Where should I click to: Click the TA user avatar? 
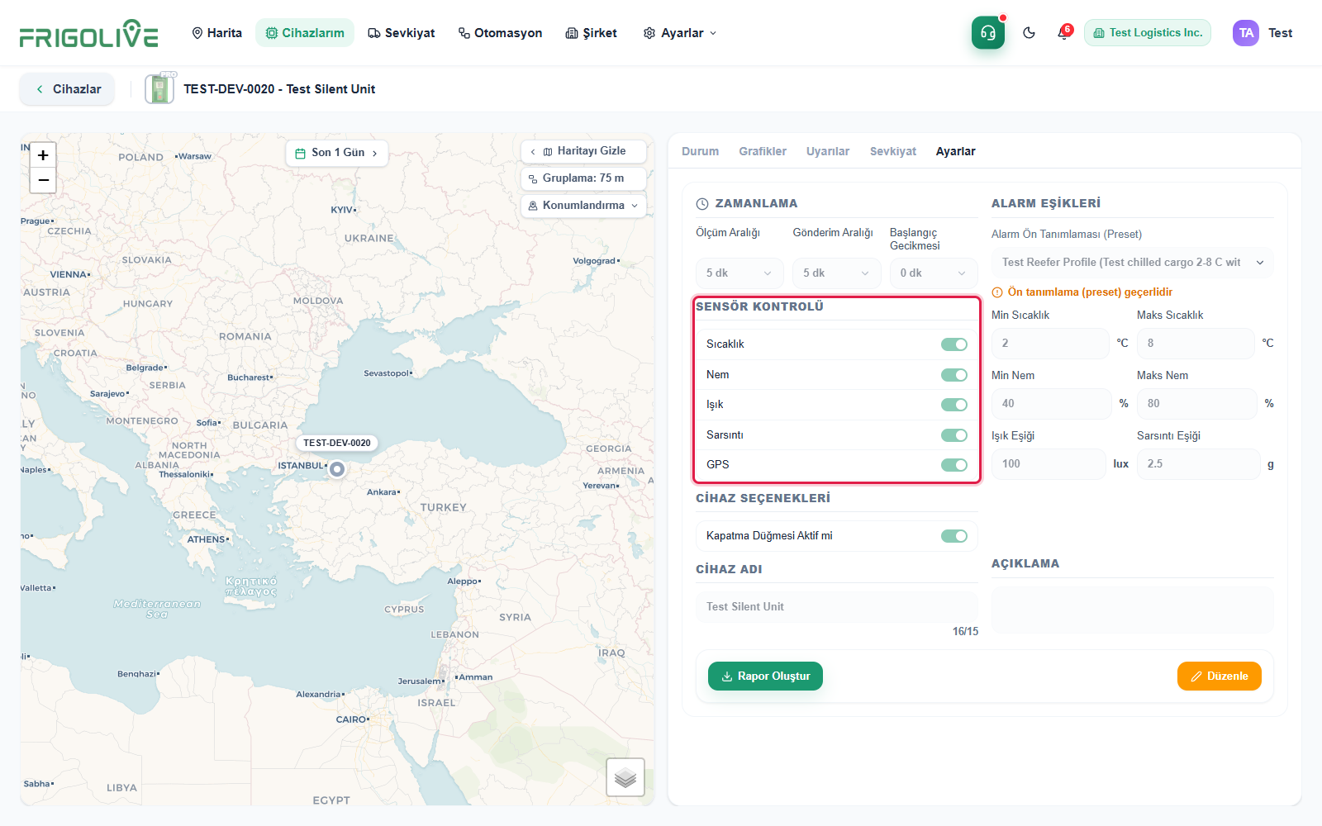point(1246,33)
